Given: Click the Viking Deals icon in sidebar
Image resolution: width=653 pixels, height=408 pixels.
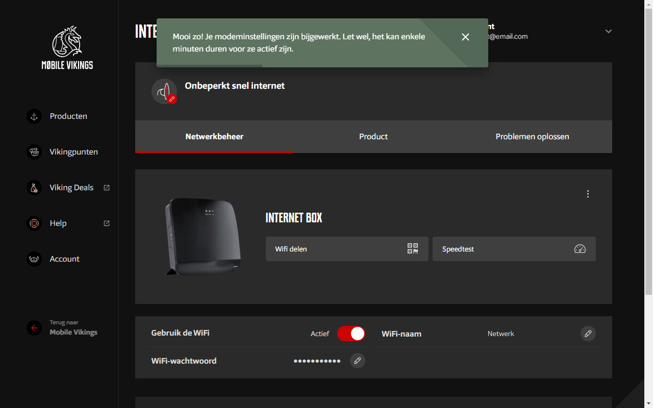Looking at the screenshot, I should (34, 188).
